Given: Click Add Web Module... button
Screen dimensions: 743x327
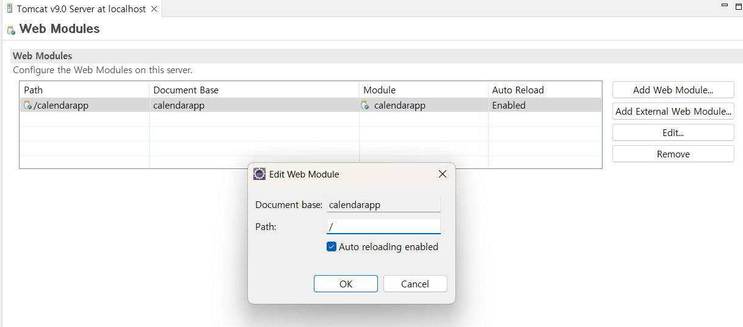Looking at the screenshot, I should 673,90.
